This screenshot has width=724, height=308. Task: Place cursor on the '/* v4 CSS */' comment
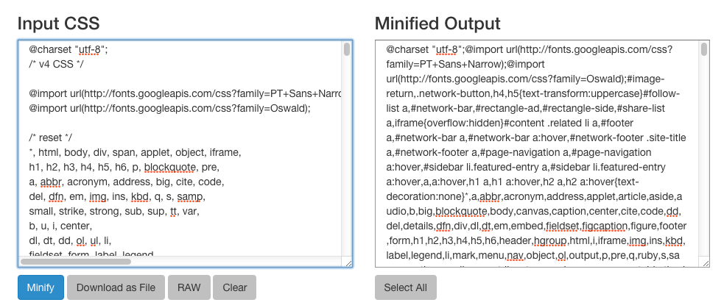(x=56, y=64)
